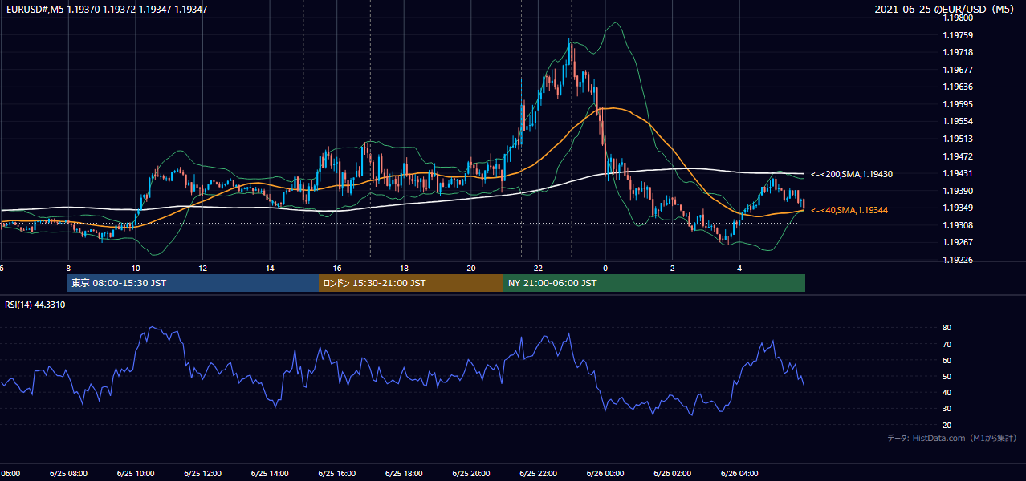Click the RSI(14) 44.3310 indicator label
Image resolution: width=1026 pixels, height=481 pixels.
pyautogui.click(x=35, y=305)
